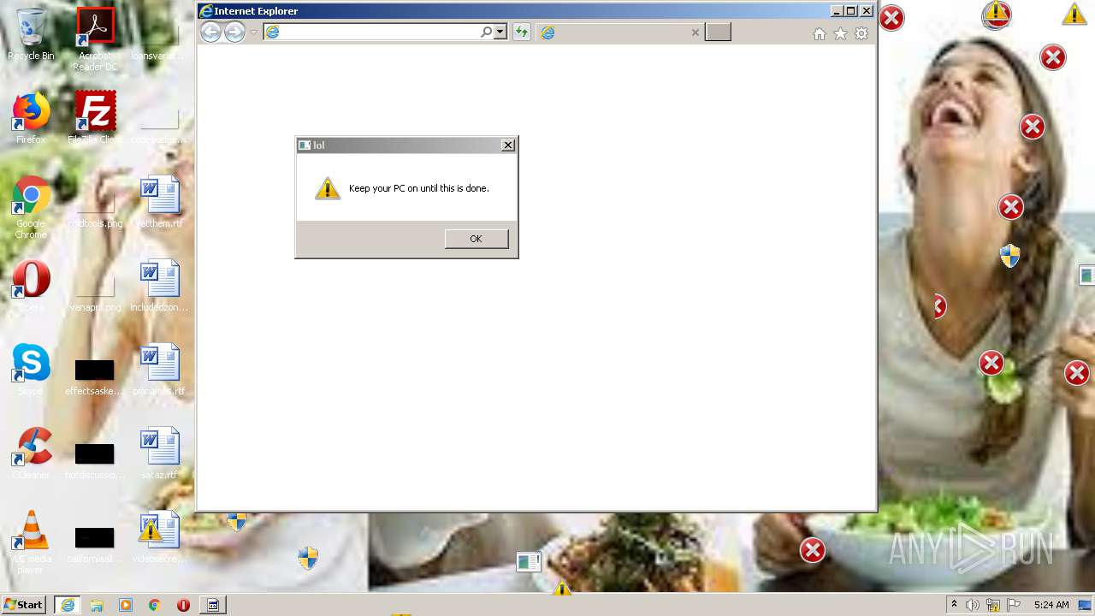Open Internet Explorer from the taskbar
The height and width of the screenshot is (616, 1095).
[x=68, y=605]
